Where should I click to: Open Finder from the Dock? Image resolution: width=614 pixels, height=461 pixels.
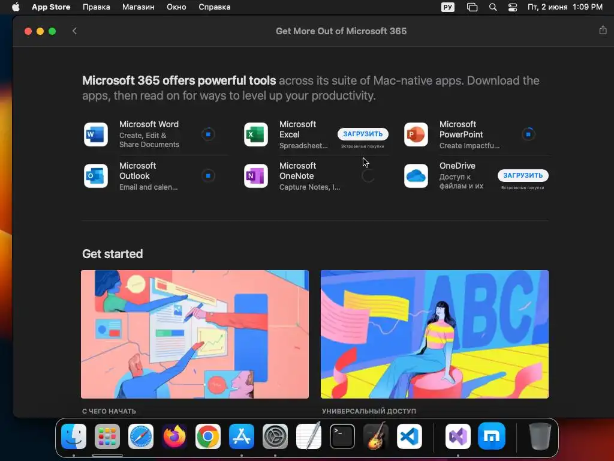74,436
